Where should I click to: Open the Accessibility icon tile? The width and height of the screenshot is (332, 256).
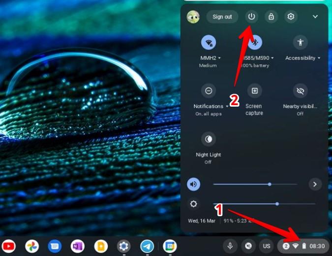point(300,43)
